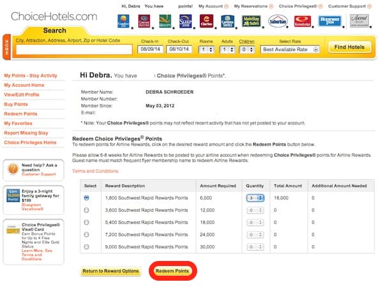This screenshot has width=383, height=289.
Task: Click the Find Hotels button
Action: click(x=349, y=47)
